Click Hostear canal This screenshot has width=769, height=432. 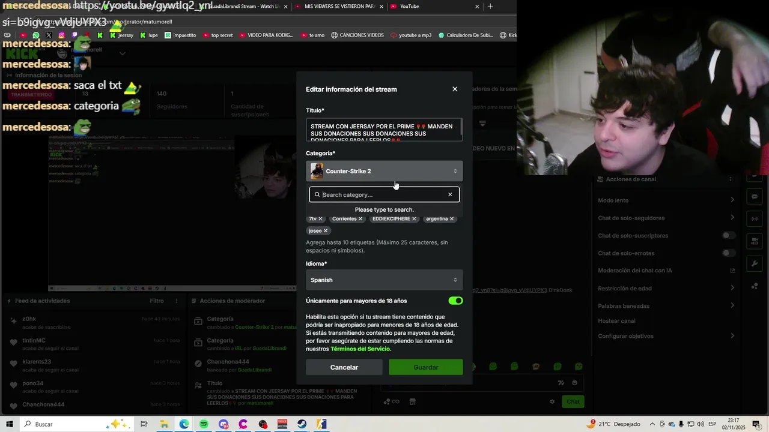tap(616, 321)
